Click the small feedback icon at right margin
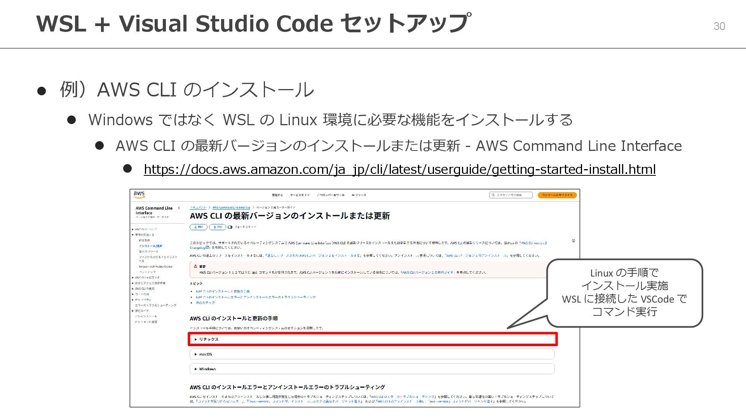This screenshot has height=420, width=746. click(573, 241)
